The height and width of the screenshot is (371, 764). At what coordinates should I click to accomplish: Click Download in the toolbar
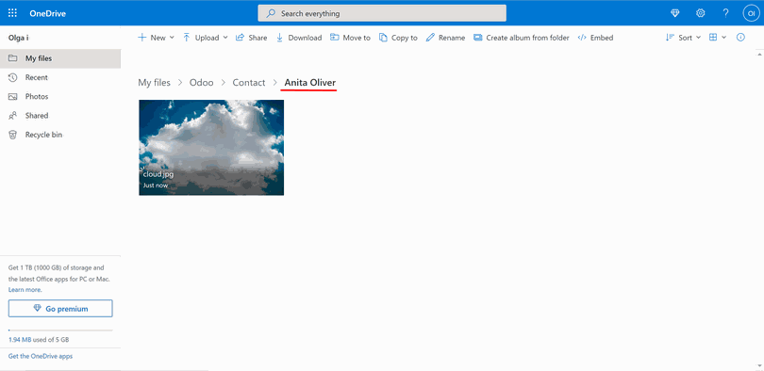click(299, 38)
